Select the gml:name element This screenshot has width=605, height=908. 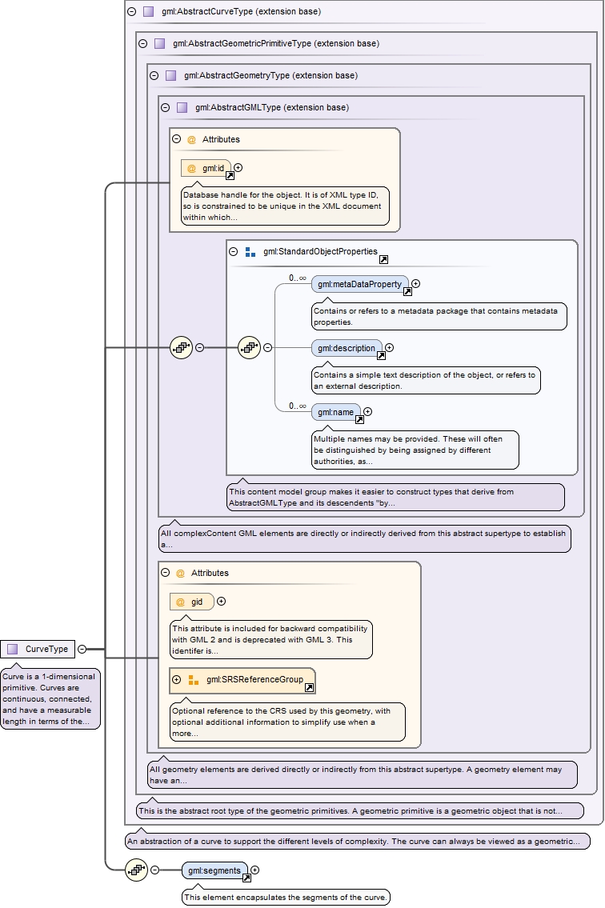click(x=336, y=412)
